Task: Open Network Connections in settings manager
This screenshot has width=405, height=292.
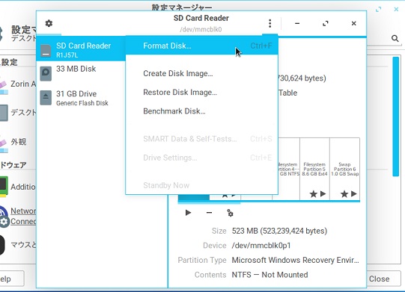Action: click(18, 216)
